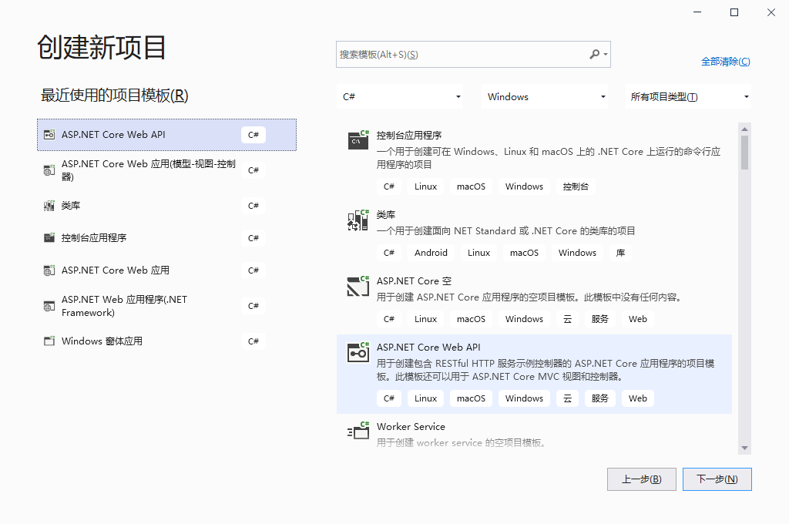Click the Web tag under ASP.NET Core 空

tap(637, 318)
